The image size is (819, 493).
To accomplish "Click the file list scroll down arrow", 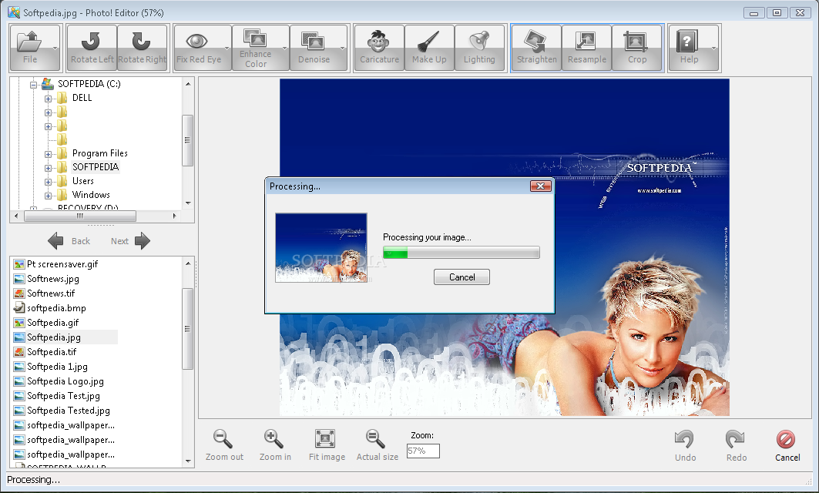I will coord(188,461).
